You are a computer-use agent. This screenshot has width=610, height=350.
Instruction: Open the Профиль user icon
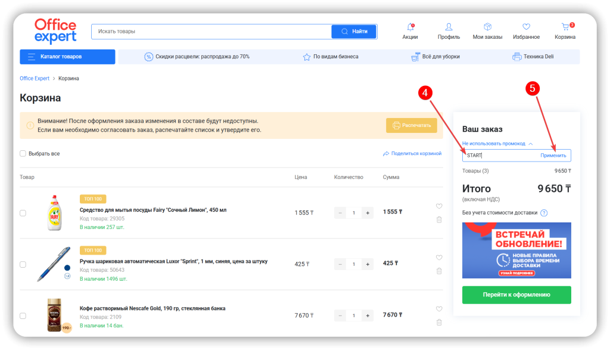(449, 27)
